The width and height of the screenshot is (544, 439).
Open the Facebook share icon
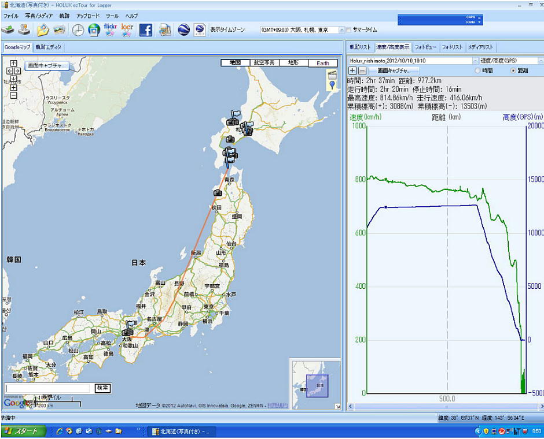146,29
